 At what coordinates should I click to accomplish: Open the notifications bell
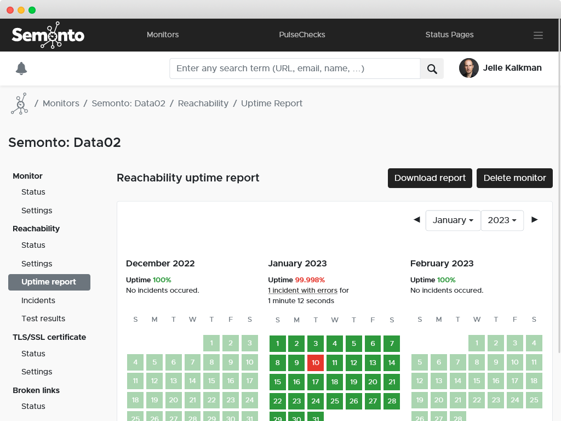21,69
